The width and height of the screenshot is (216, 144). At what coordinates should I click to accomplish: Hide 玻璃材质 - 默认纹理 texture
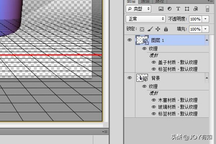pyautogui.click(x=154, y=107)
